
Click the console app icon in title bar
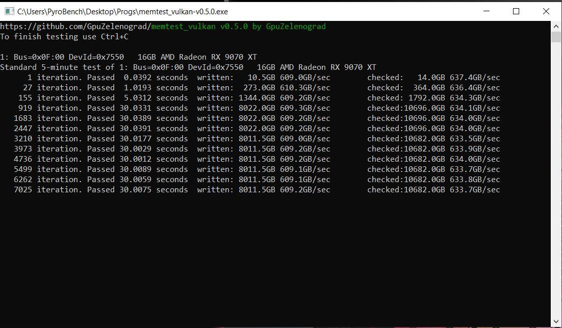pos(9,11)
